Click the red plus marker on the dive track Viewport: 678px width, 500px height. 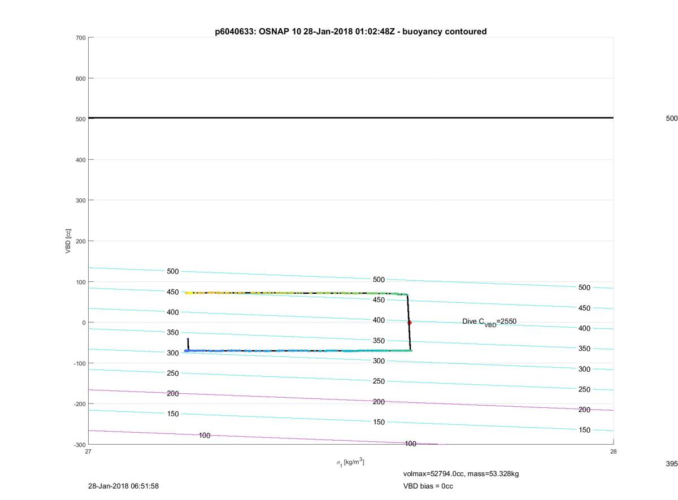click(x=410, y=323)
